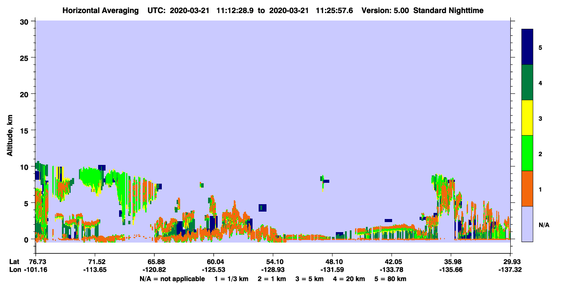Click end time '11:25:57.6' in title
The image size is (567, 291).
click(335, 10)
